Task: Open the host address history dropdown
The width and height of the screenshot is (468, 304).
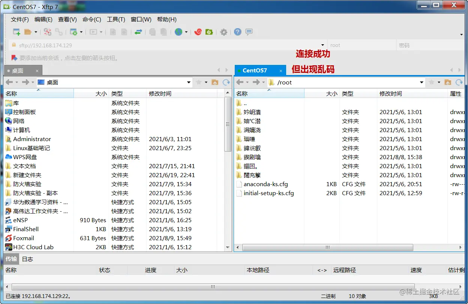Action: [322, 45]
